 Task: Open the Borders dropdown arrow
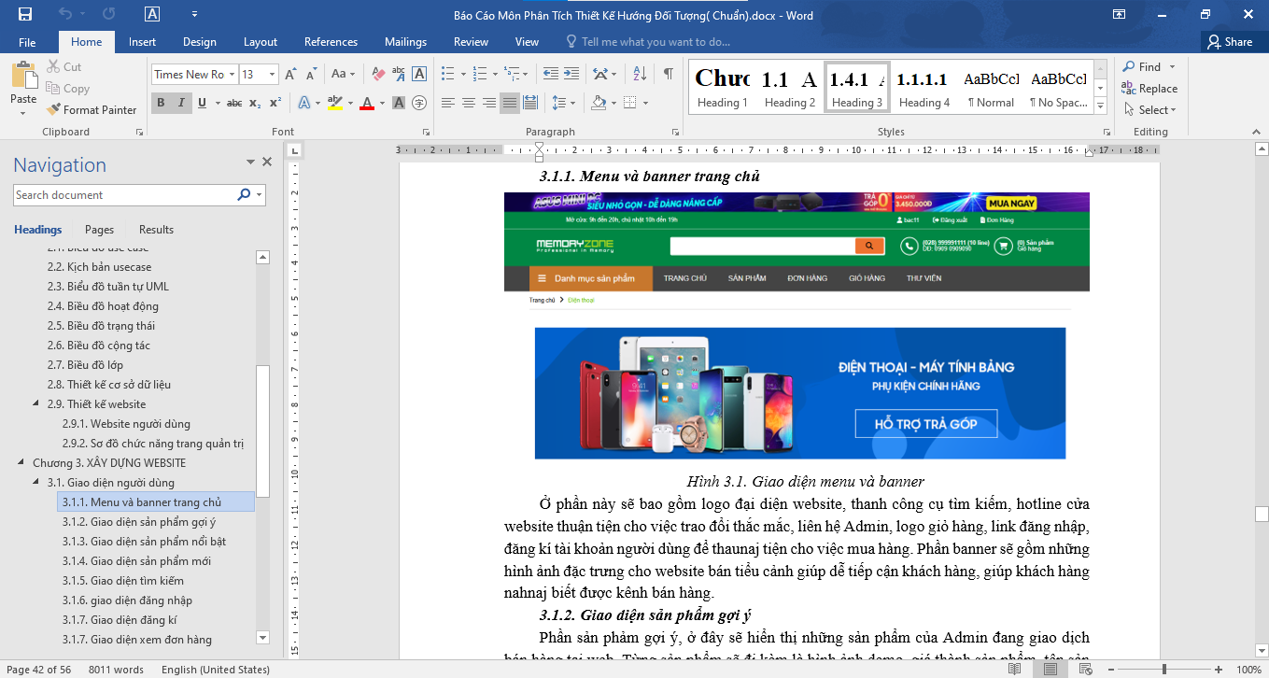646,103
